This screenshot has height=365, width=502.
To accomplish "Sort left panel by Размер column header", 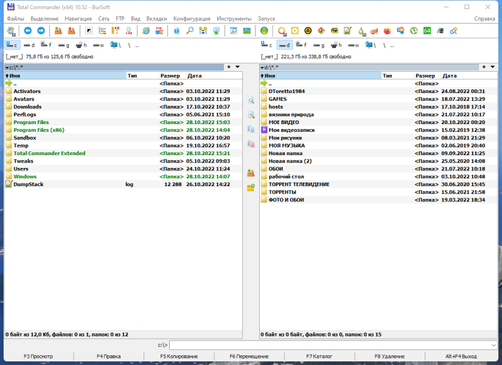I will click(172, 76).
